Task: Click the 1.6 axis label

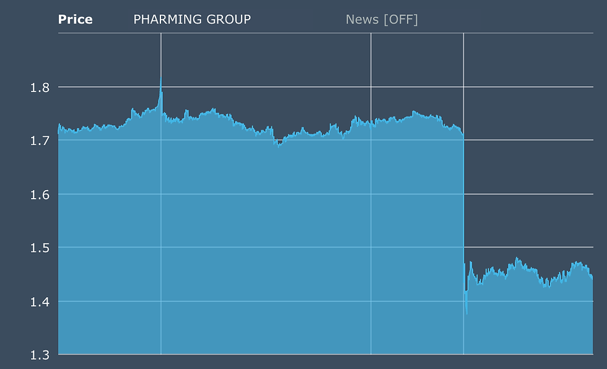Action: click(x=40, y=194)
